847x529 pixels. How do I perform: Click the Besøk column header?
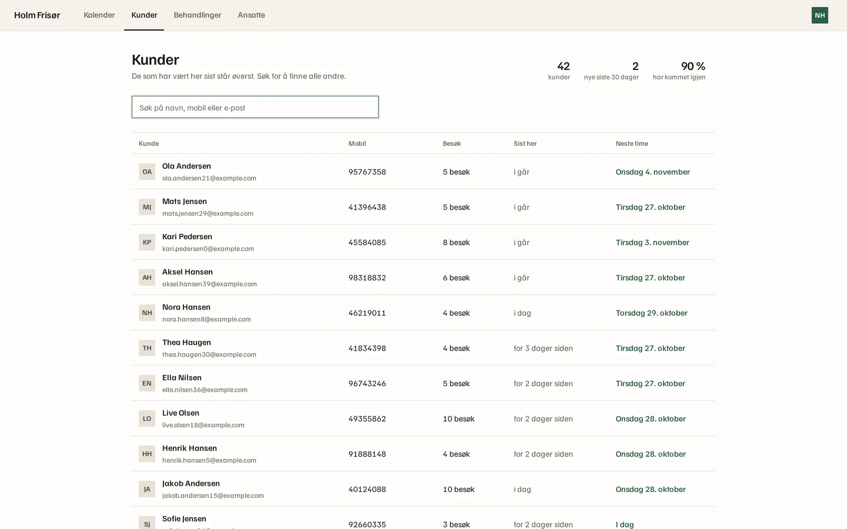click(x=452, y=143)
